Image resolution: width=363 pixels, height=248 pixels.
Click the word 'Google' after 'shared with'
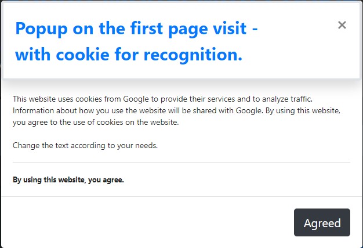(x=249, y=111)
